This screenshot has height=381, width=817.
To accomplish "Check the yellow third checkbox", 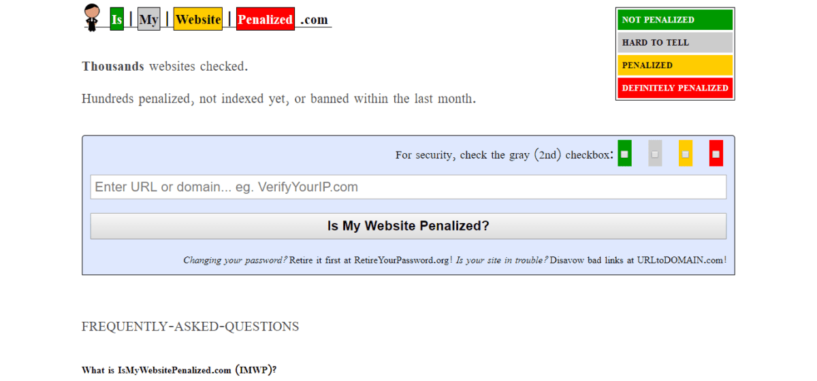I will [x=686, y=154].
